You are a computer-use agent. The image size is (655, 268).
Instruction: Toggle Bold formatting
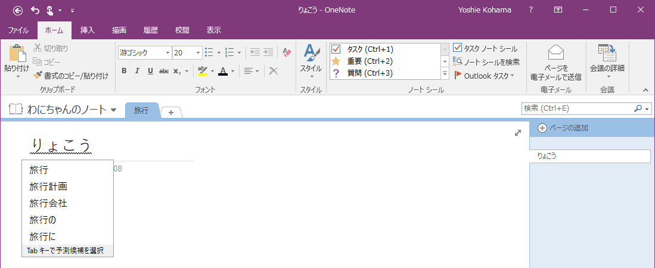(x=124, y=71)
